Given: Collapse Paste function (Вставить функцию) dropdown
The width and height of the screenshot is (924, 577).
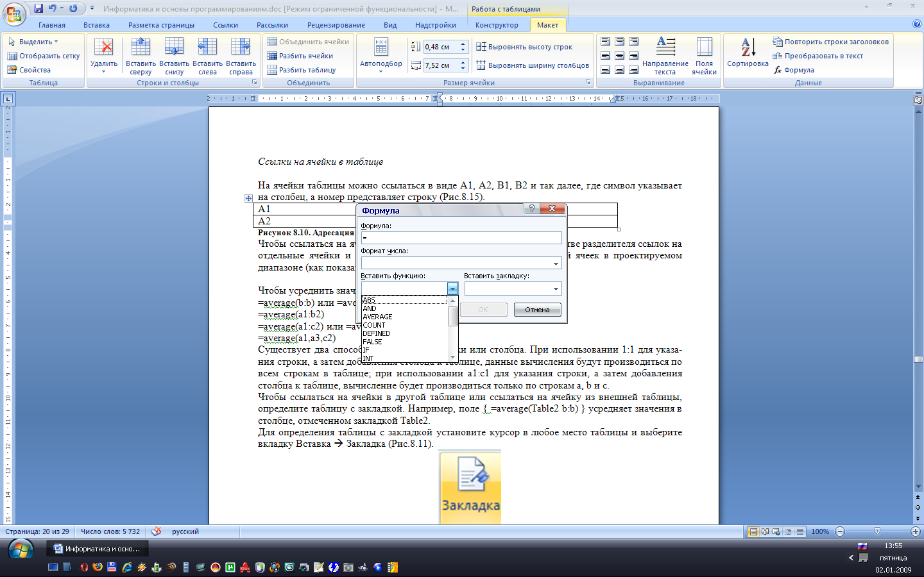Looking at the screenshot, I should click(452, 288).
